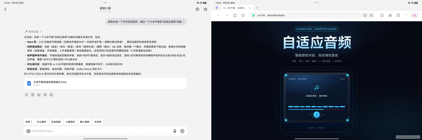This screenshot has width=422, height=140.
Task: Select the 小爱陪伴 shortcut chip
Action: pos(70,122)
